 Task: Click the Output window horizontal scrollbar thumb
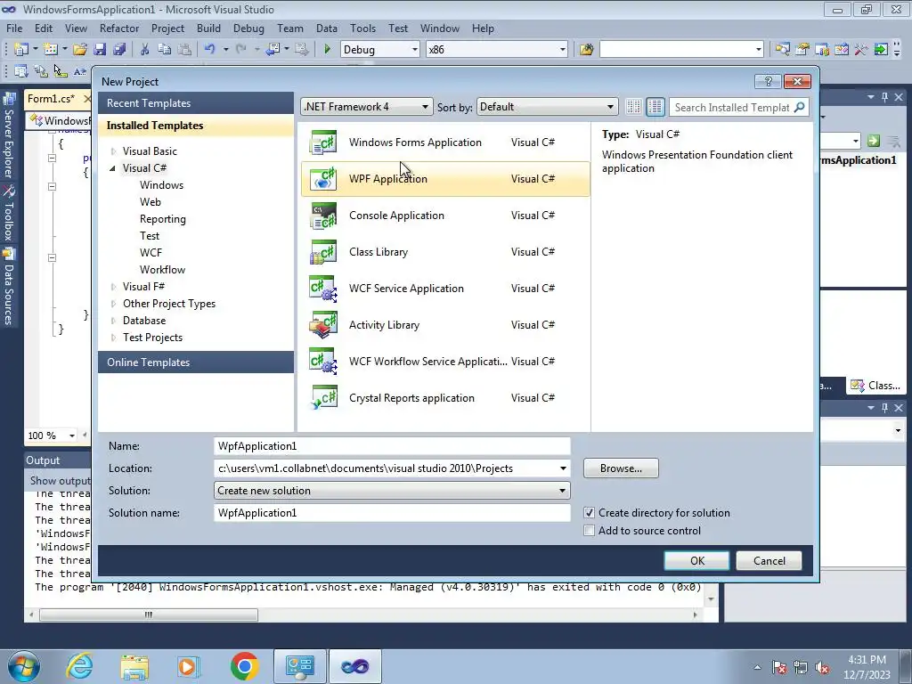(x=149, y=615)
